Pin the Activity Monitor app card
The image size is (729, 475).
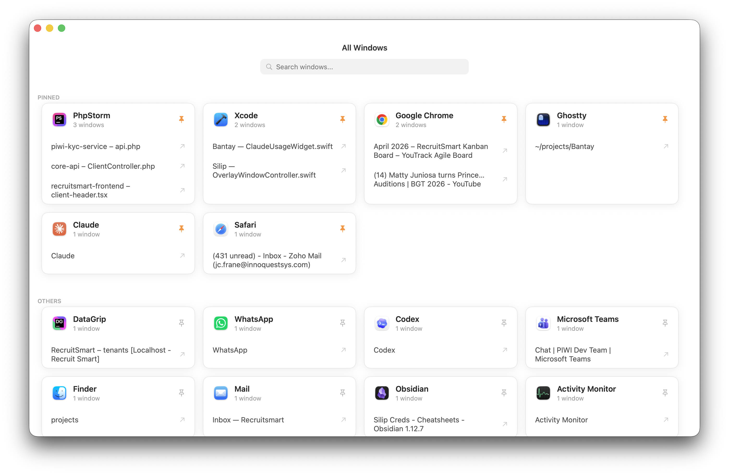665,393
